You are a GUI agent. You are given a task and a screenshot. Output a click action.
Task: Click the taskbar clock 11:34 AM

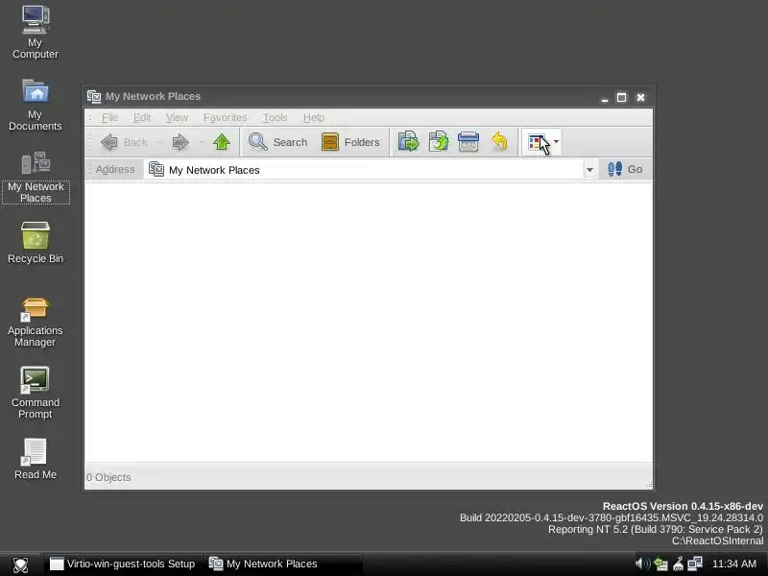coord(733,564)
